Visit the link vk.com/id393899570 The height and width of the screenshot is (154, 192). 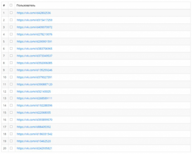35,120
